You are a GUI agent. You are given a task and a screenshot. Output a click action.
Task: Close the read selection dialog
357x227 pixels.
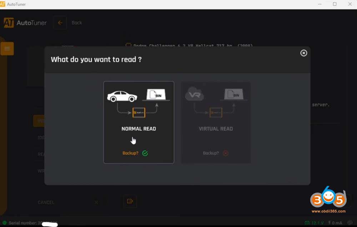(x=303, y=53)
